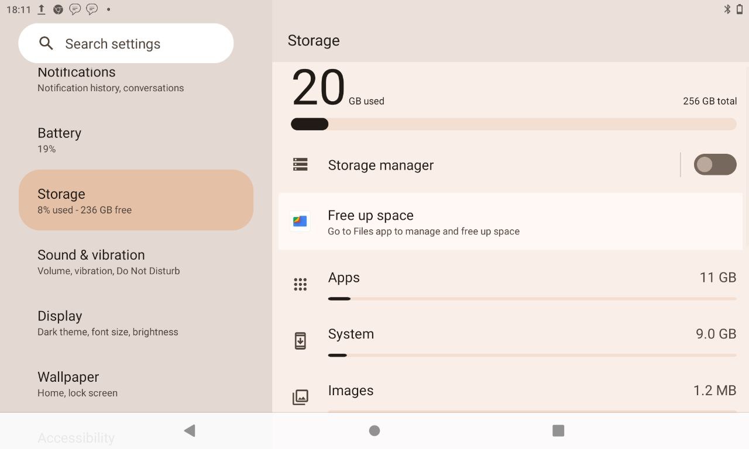This screenshot has height=449, width=749.
Task: Click the '1.2 MB' Images value
Action: pyautogui.click(x=714, y=390)
